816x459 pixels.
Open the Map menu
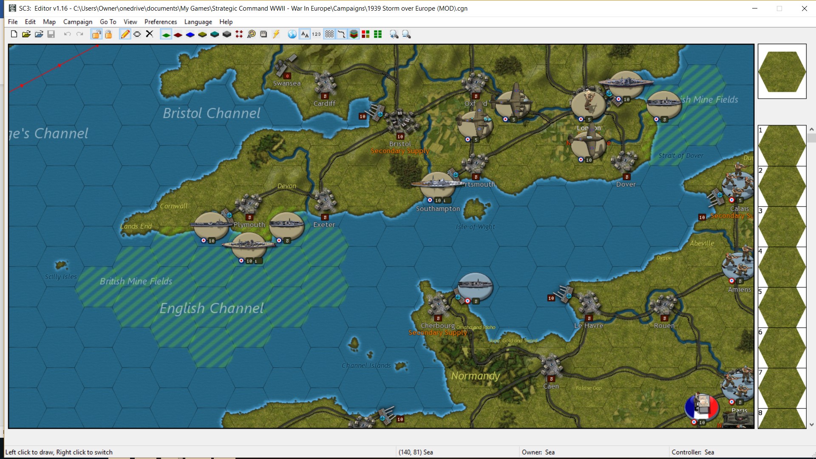tap(49, 22)
